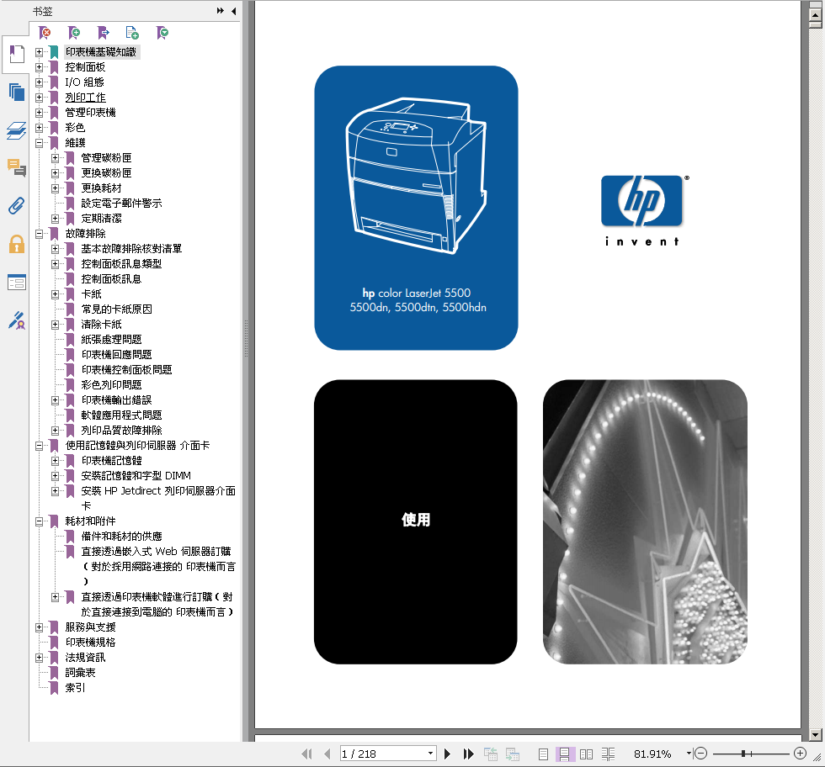
Task: Open the bookmark options dropdown icon
Action: coord(162,33)
